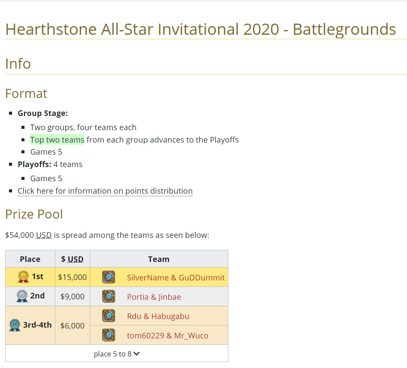Viewport: 407px width, 368px height.
Task: Click the $ USD column header
Action: pyautogui.click(x=73, y=259)
